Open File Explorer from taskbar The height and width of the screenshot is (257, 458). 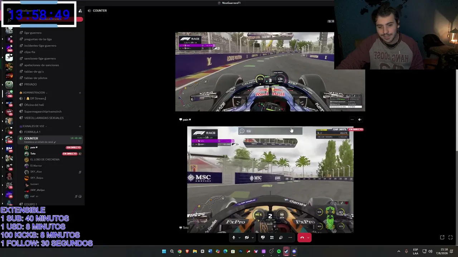click(195, 251)
